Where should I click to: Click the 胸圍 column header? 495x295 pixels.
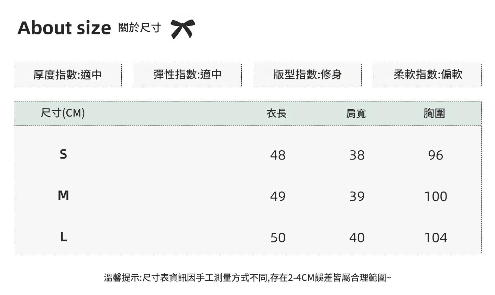[x=434, y=113]
